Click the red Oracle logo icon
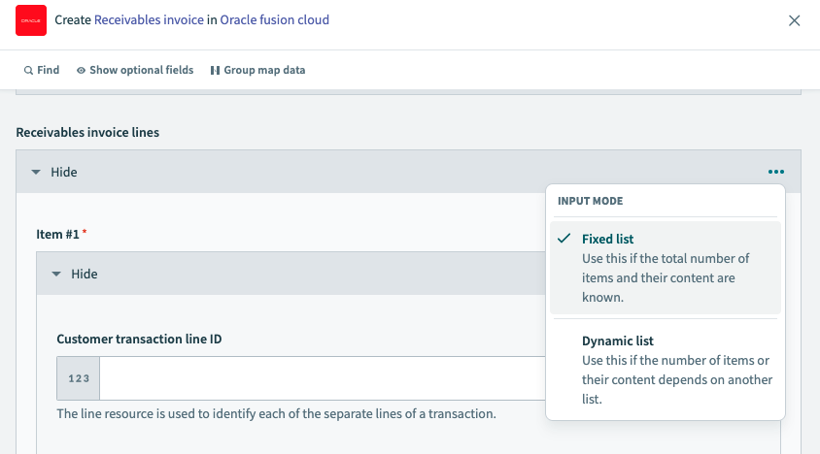820x454 pixels. [x=31, y=20]
